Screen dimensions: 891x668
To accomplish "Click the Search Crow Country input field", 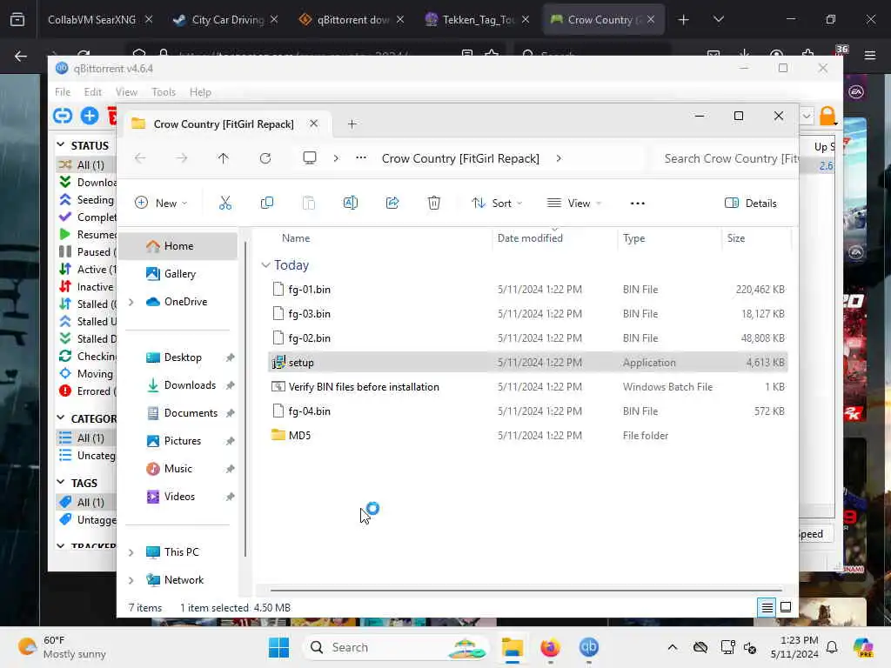I will (726, 158).
